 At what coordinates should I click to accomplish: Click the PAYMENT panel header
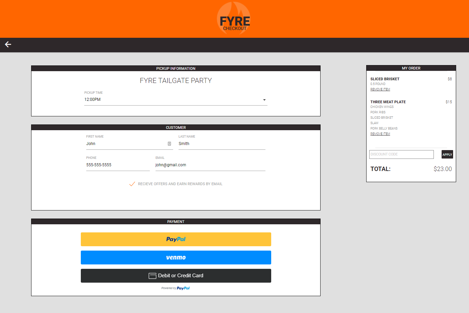176,222
